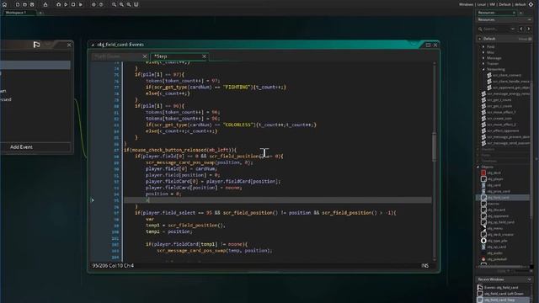This screenshot has width=539, height=303.
Task: Start the debugger from the toolbar
Action: (58, 4)
